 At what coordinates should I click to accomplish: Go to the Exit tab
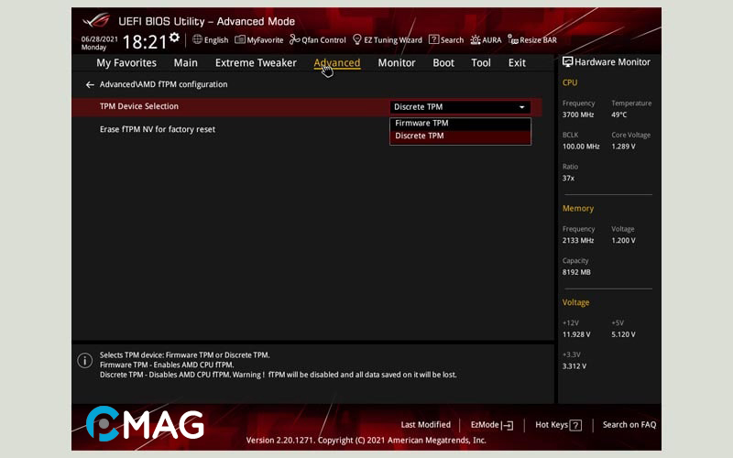tap(517, 62)
